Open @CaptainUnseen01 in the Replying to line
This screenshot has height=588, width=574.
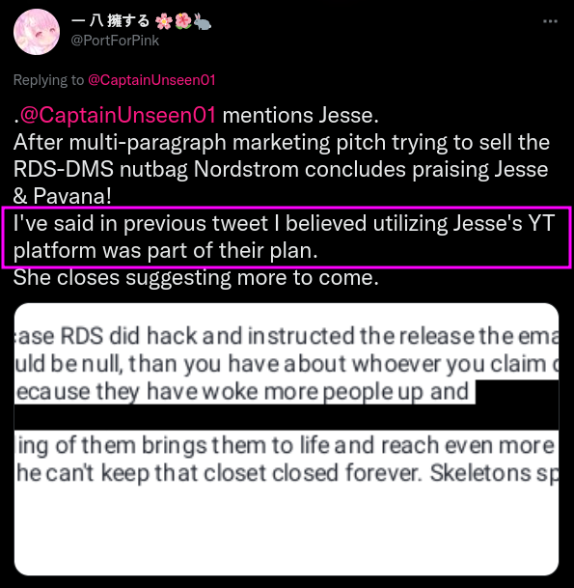151,80
